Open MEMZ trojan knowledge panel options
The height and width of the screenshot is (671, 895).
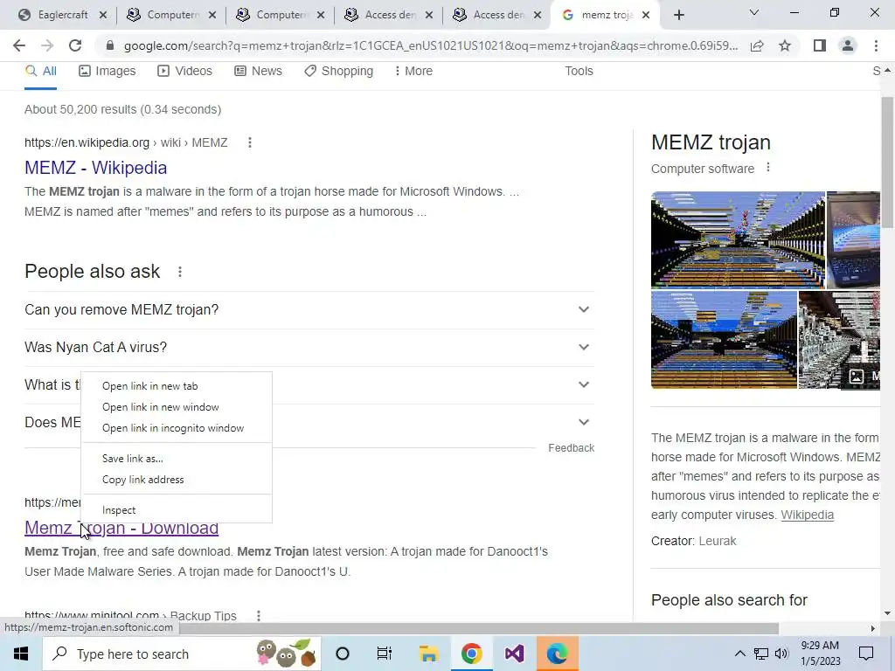click(x=768, y=167)
